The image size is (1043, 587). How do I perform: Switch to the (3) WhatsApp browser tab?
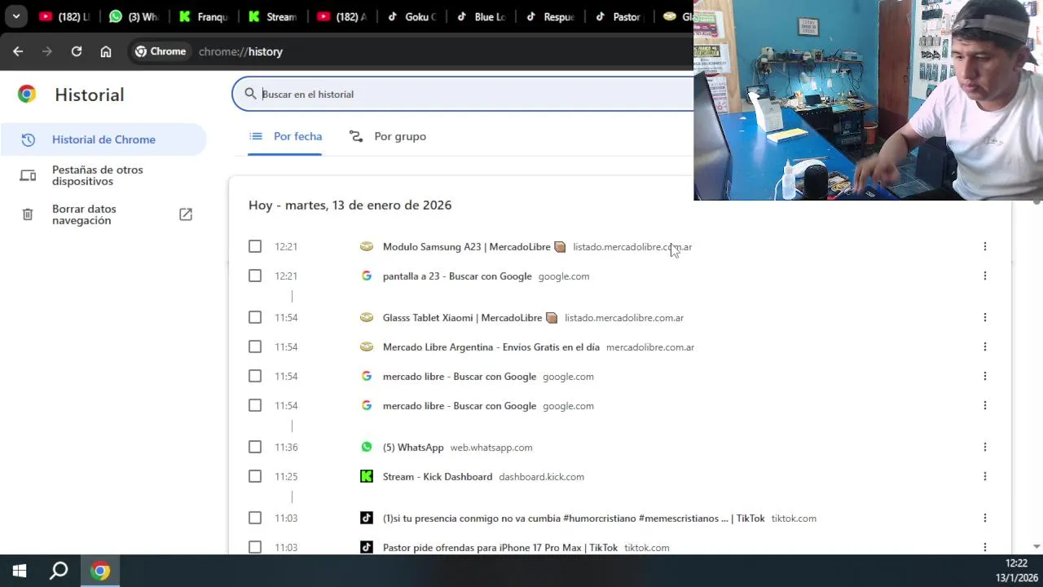(x=134, y=16)
